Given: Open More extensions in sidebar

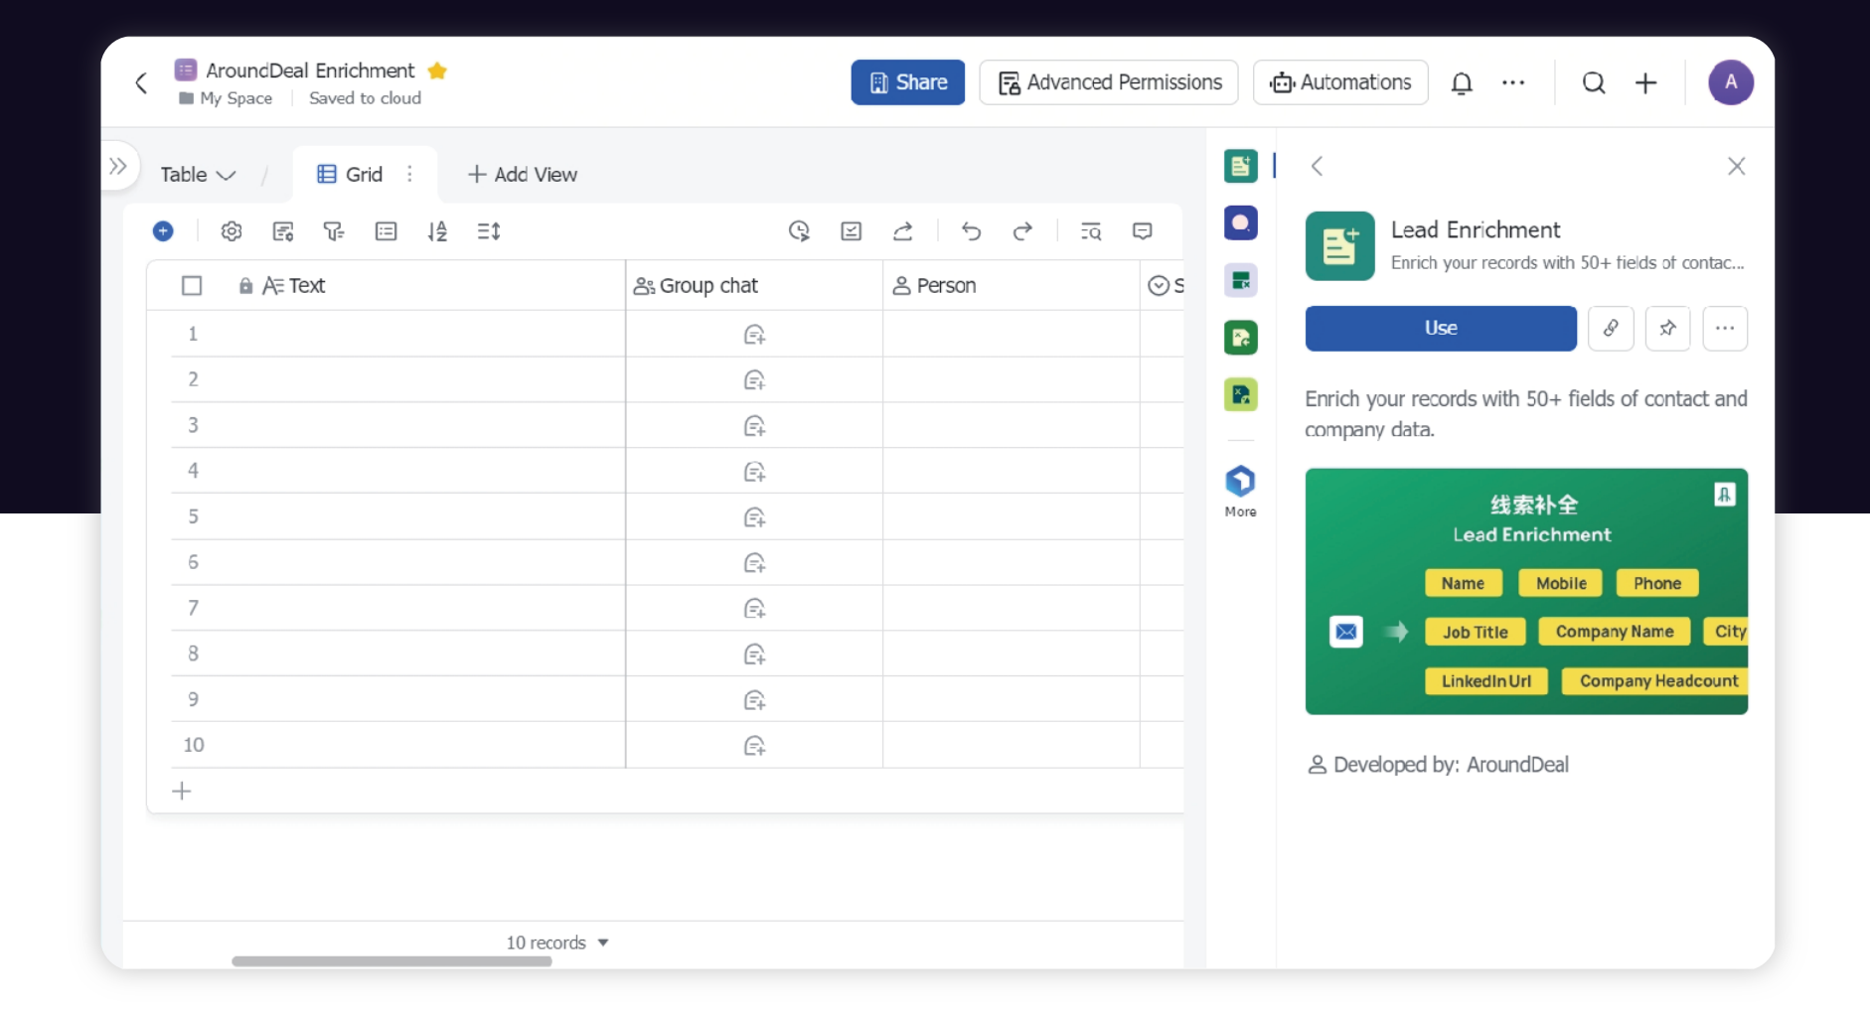Looking at the screenshot, I should click(x=1240, y=491).
